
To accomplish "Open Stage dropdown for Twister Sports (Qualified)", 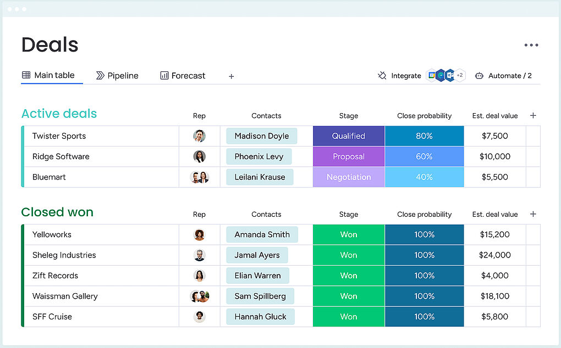I will [348, 136].
